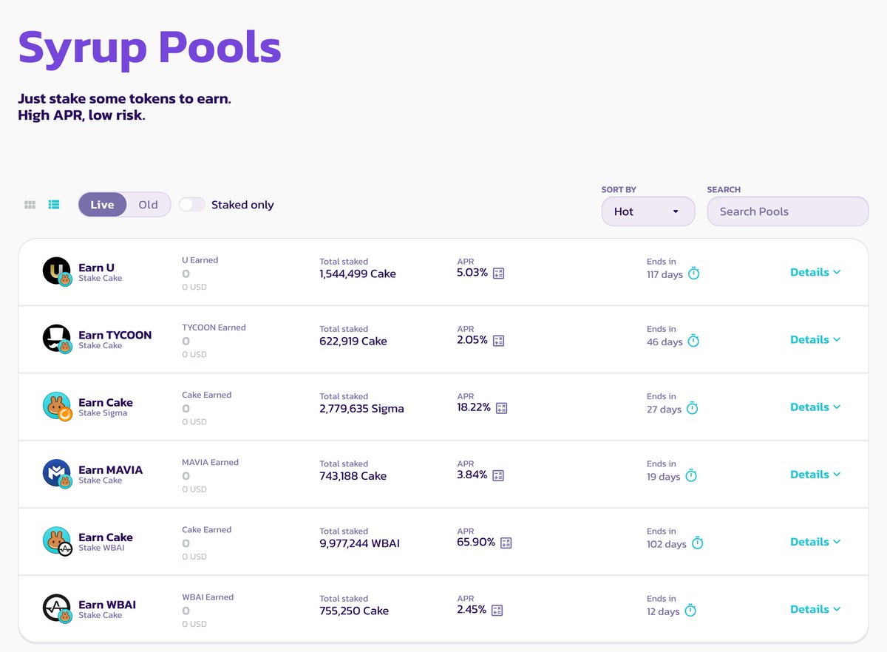
Task: Switch to card grid view
Action: [30, 205]
